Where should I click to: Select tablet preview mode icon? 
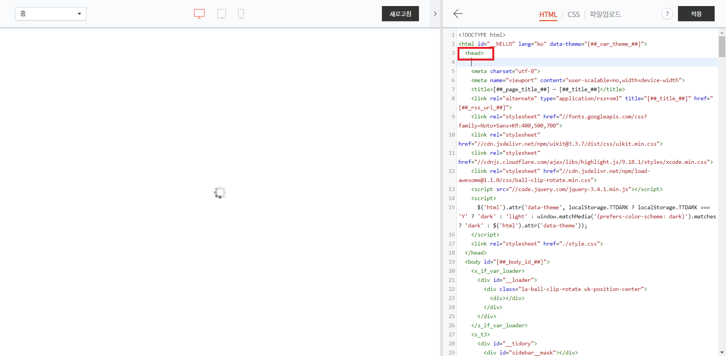pyautogui.click(x=222, y=14)
